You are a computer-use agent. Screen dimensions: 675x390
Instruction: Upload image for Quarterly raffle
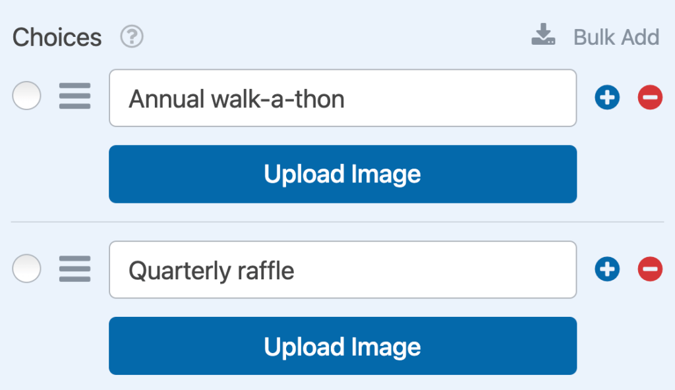click(343, 346)
